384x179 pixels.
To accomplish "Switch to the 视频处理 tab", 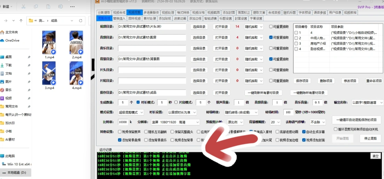I will (168, 13).
